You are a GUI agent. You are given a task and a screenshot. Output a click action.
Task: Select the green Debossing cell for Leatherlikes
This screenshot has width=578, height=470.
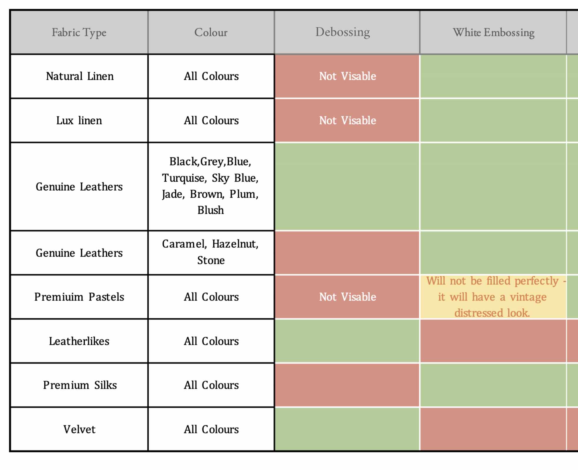(347, 341)
